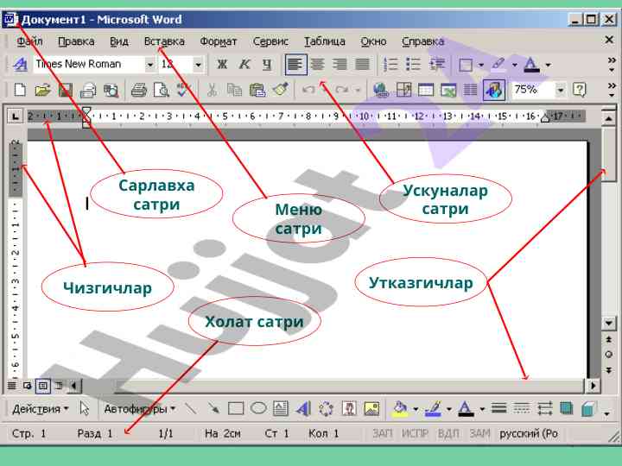Create a new blank document
Image resolution: width=622 pixels, height=466 pixels.
(x=20, y=90)
